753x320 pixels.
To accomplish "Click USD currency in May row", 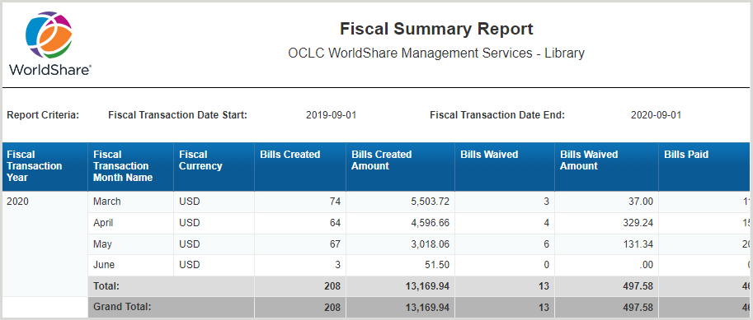I will (189, 243).
